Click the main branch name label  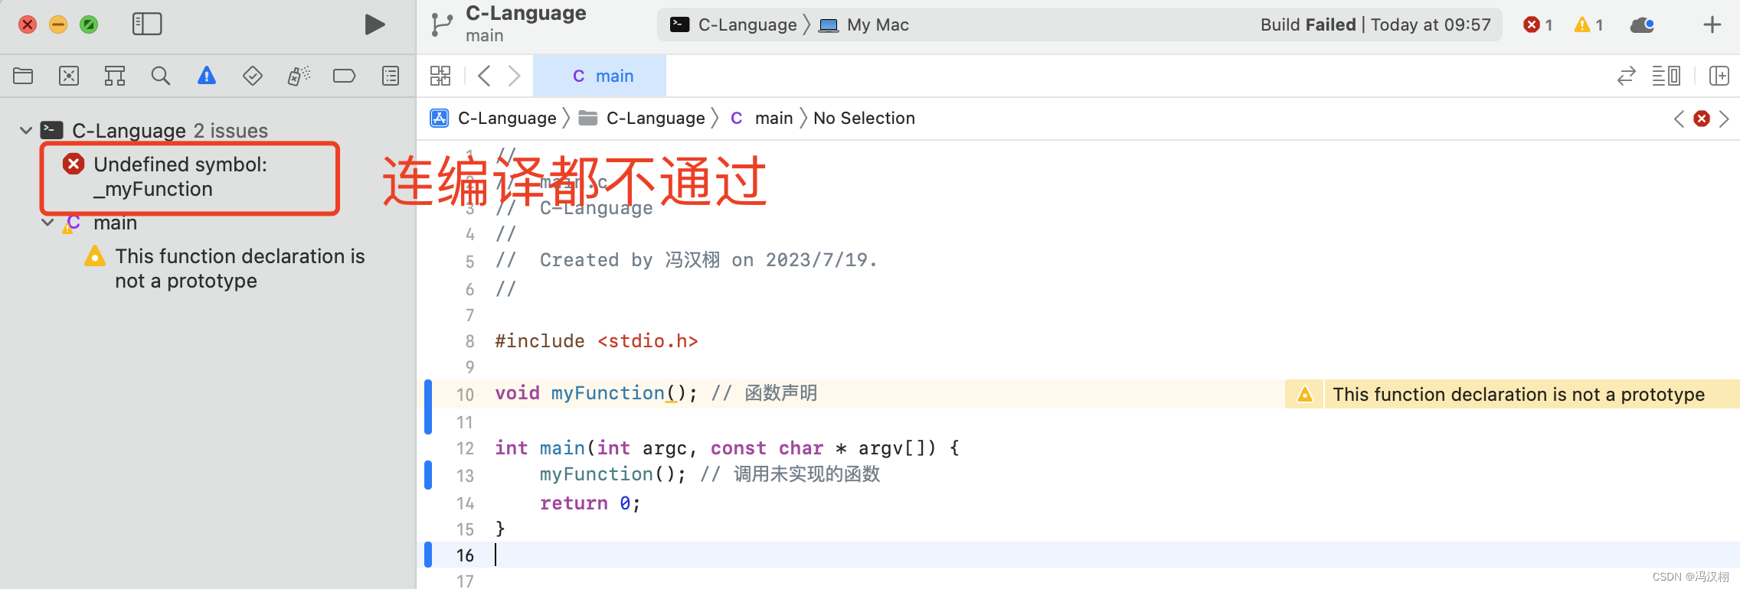[x=485, y=36]
